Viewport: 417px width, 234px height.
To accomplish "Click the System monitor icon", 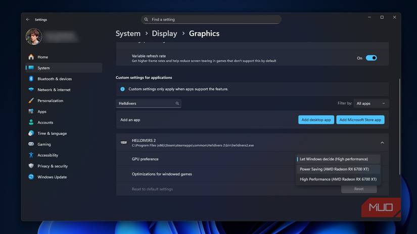I will tap(31, 68).
